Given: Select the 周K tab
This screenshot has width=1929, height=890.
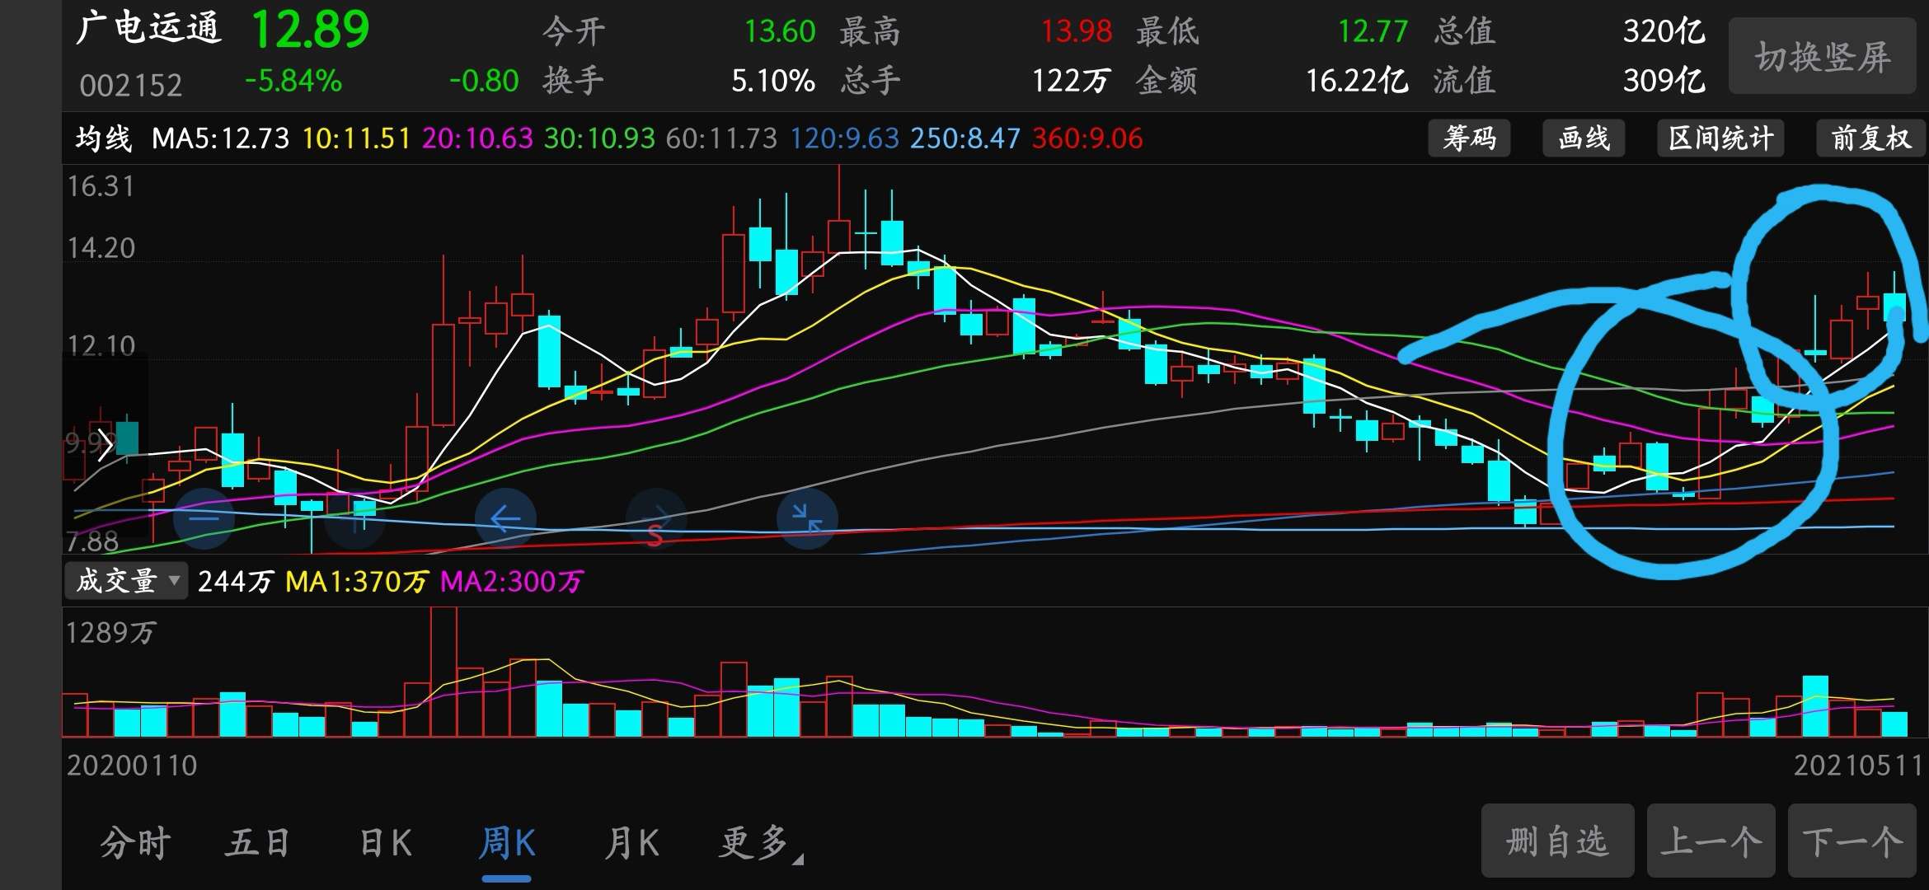Looking at the screenshot, I should coord(507,843).
